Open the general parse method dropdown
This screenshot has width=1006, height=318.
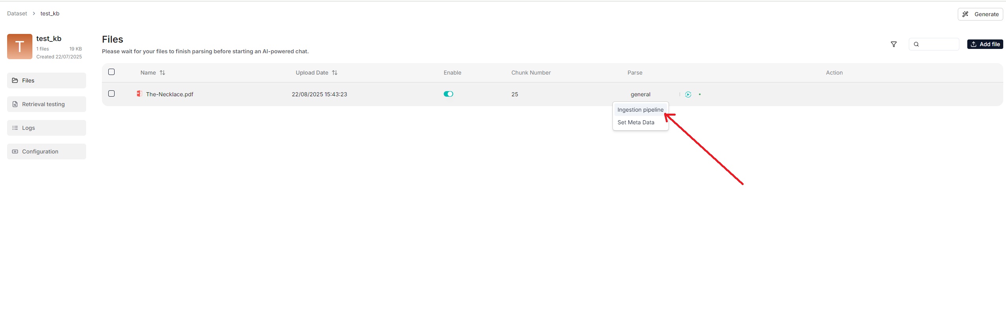pyautogui.click(x=640, y=94)
